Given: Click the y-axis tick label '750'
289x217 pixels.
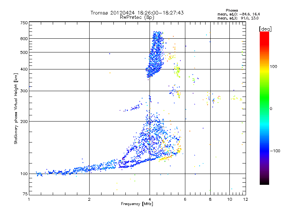Looking at the screenshot, I should pos(24,23).
